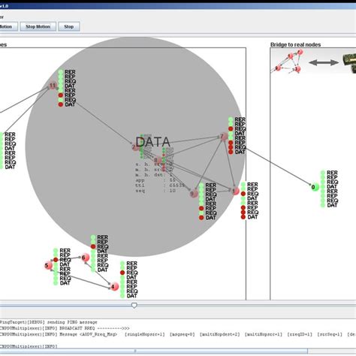Click the red REQ indicator of node 4
356x356 pixels.
122,273
